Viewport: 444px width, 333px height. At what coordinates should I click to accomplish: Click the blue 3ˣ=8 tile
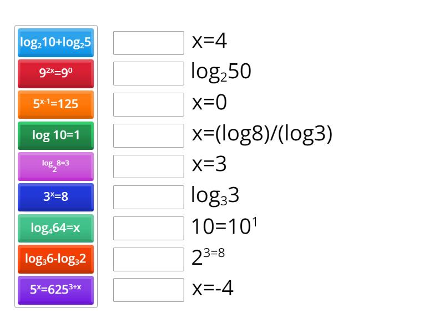click(56, 197)
